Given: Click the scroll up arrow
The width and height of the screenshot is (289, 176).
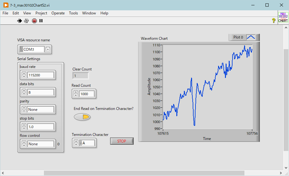Looking at the screenshot, I should pyautogui.click(x=286, y=28).
